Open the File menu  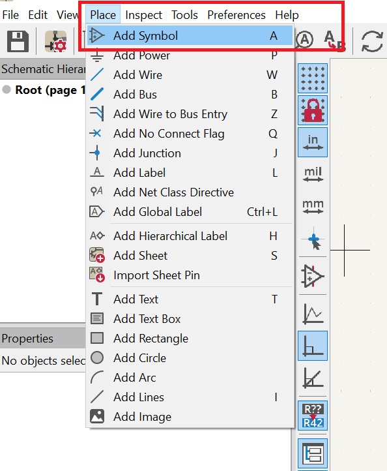pyautogui.click(x=10, y=15)
